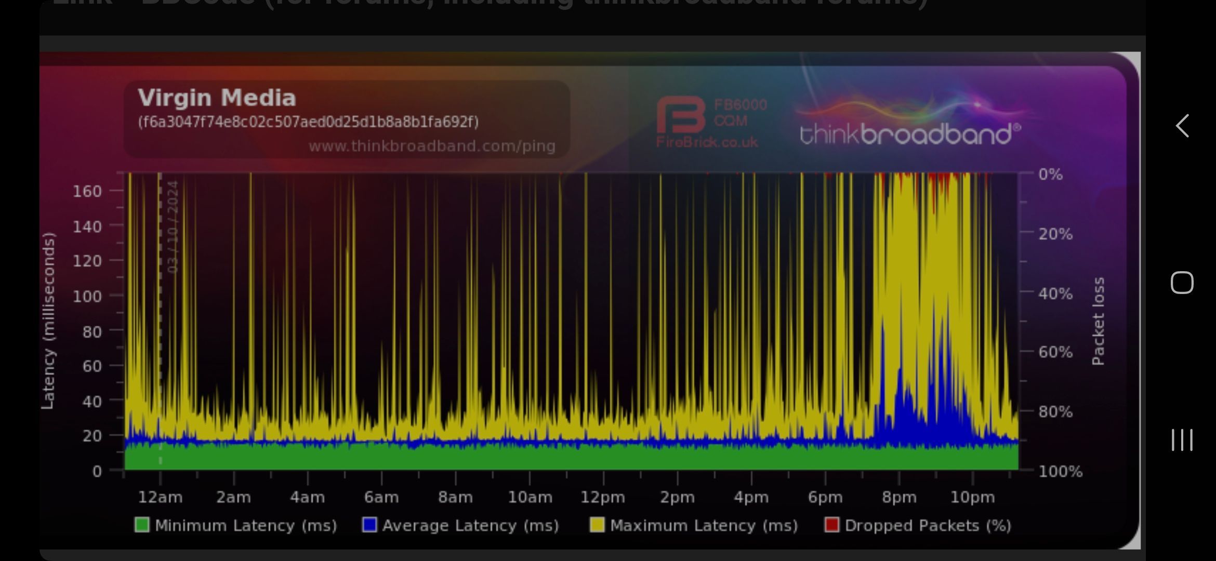
Task: Click the 80% packet loss axis value
Action: tap(1055, 412)
